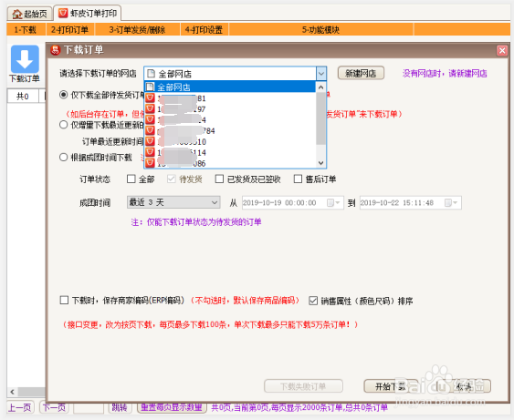Open the 1-下载 menu
Viewport: 514px width, 420px height.
pyautogui.click(x=26, y=29)
